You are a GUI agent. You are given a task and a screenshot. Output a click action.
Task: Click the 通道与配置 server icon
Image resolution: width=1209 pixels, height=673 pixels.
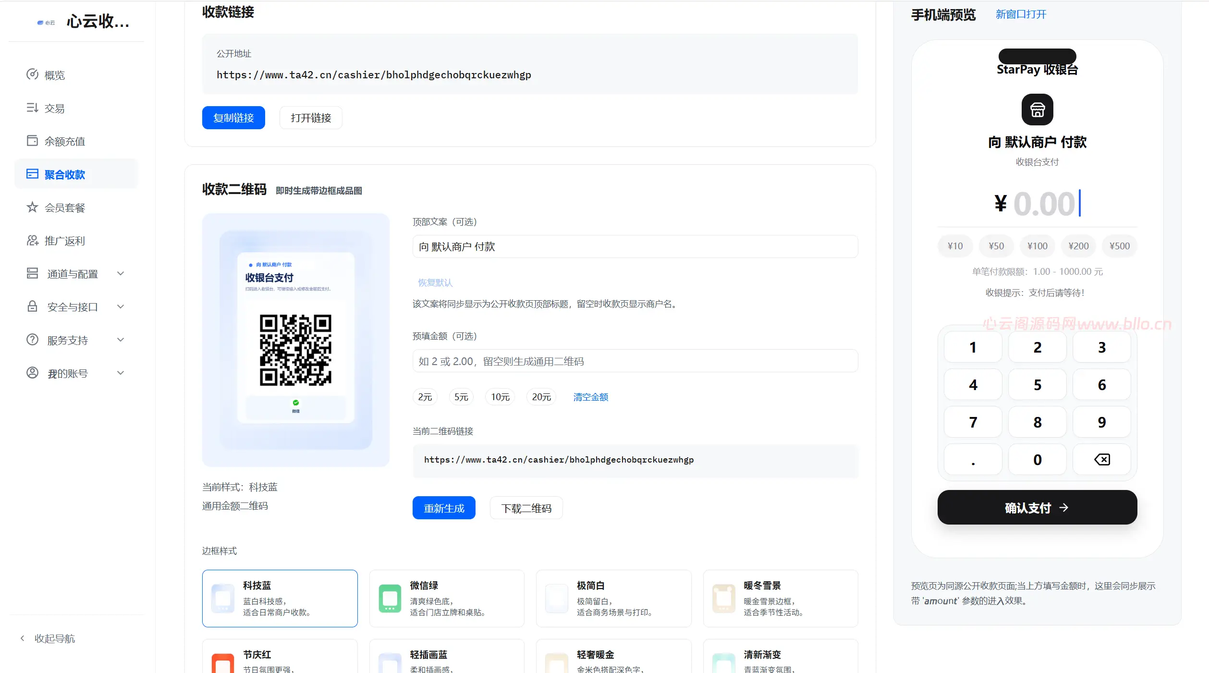32,273
